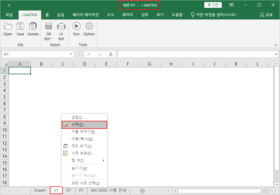Confirm entry with the checkmark icon
Viewport: 280px width, 195px height.
pos(100,54)
